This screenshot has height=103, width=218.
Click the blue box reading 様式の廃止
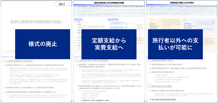click(42, 44)
